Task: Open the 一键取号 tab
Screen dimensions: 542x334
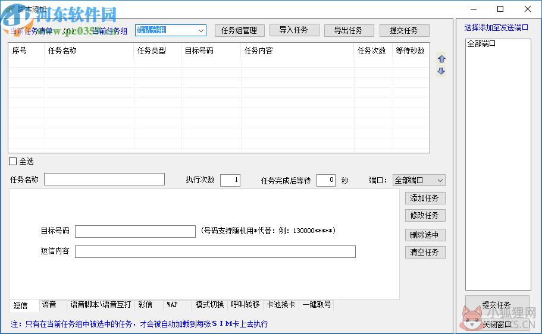Action: click(x=317, y=305)
